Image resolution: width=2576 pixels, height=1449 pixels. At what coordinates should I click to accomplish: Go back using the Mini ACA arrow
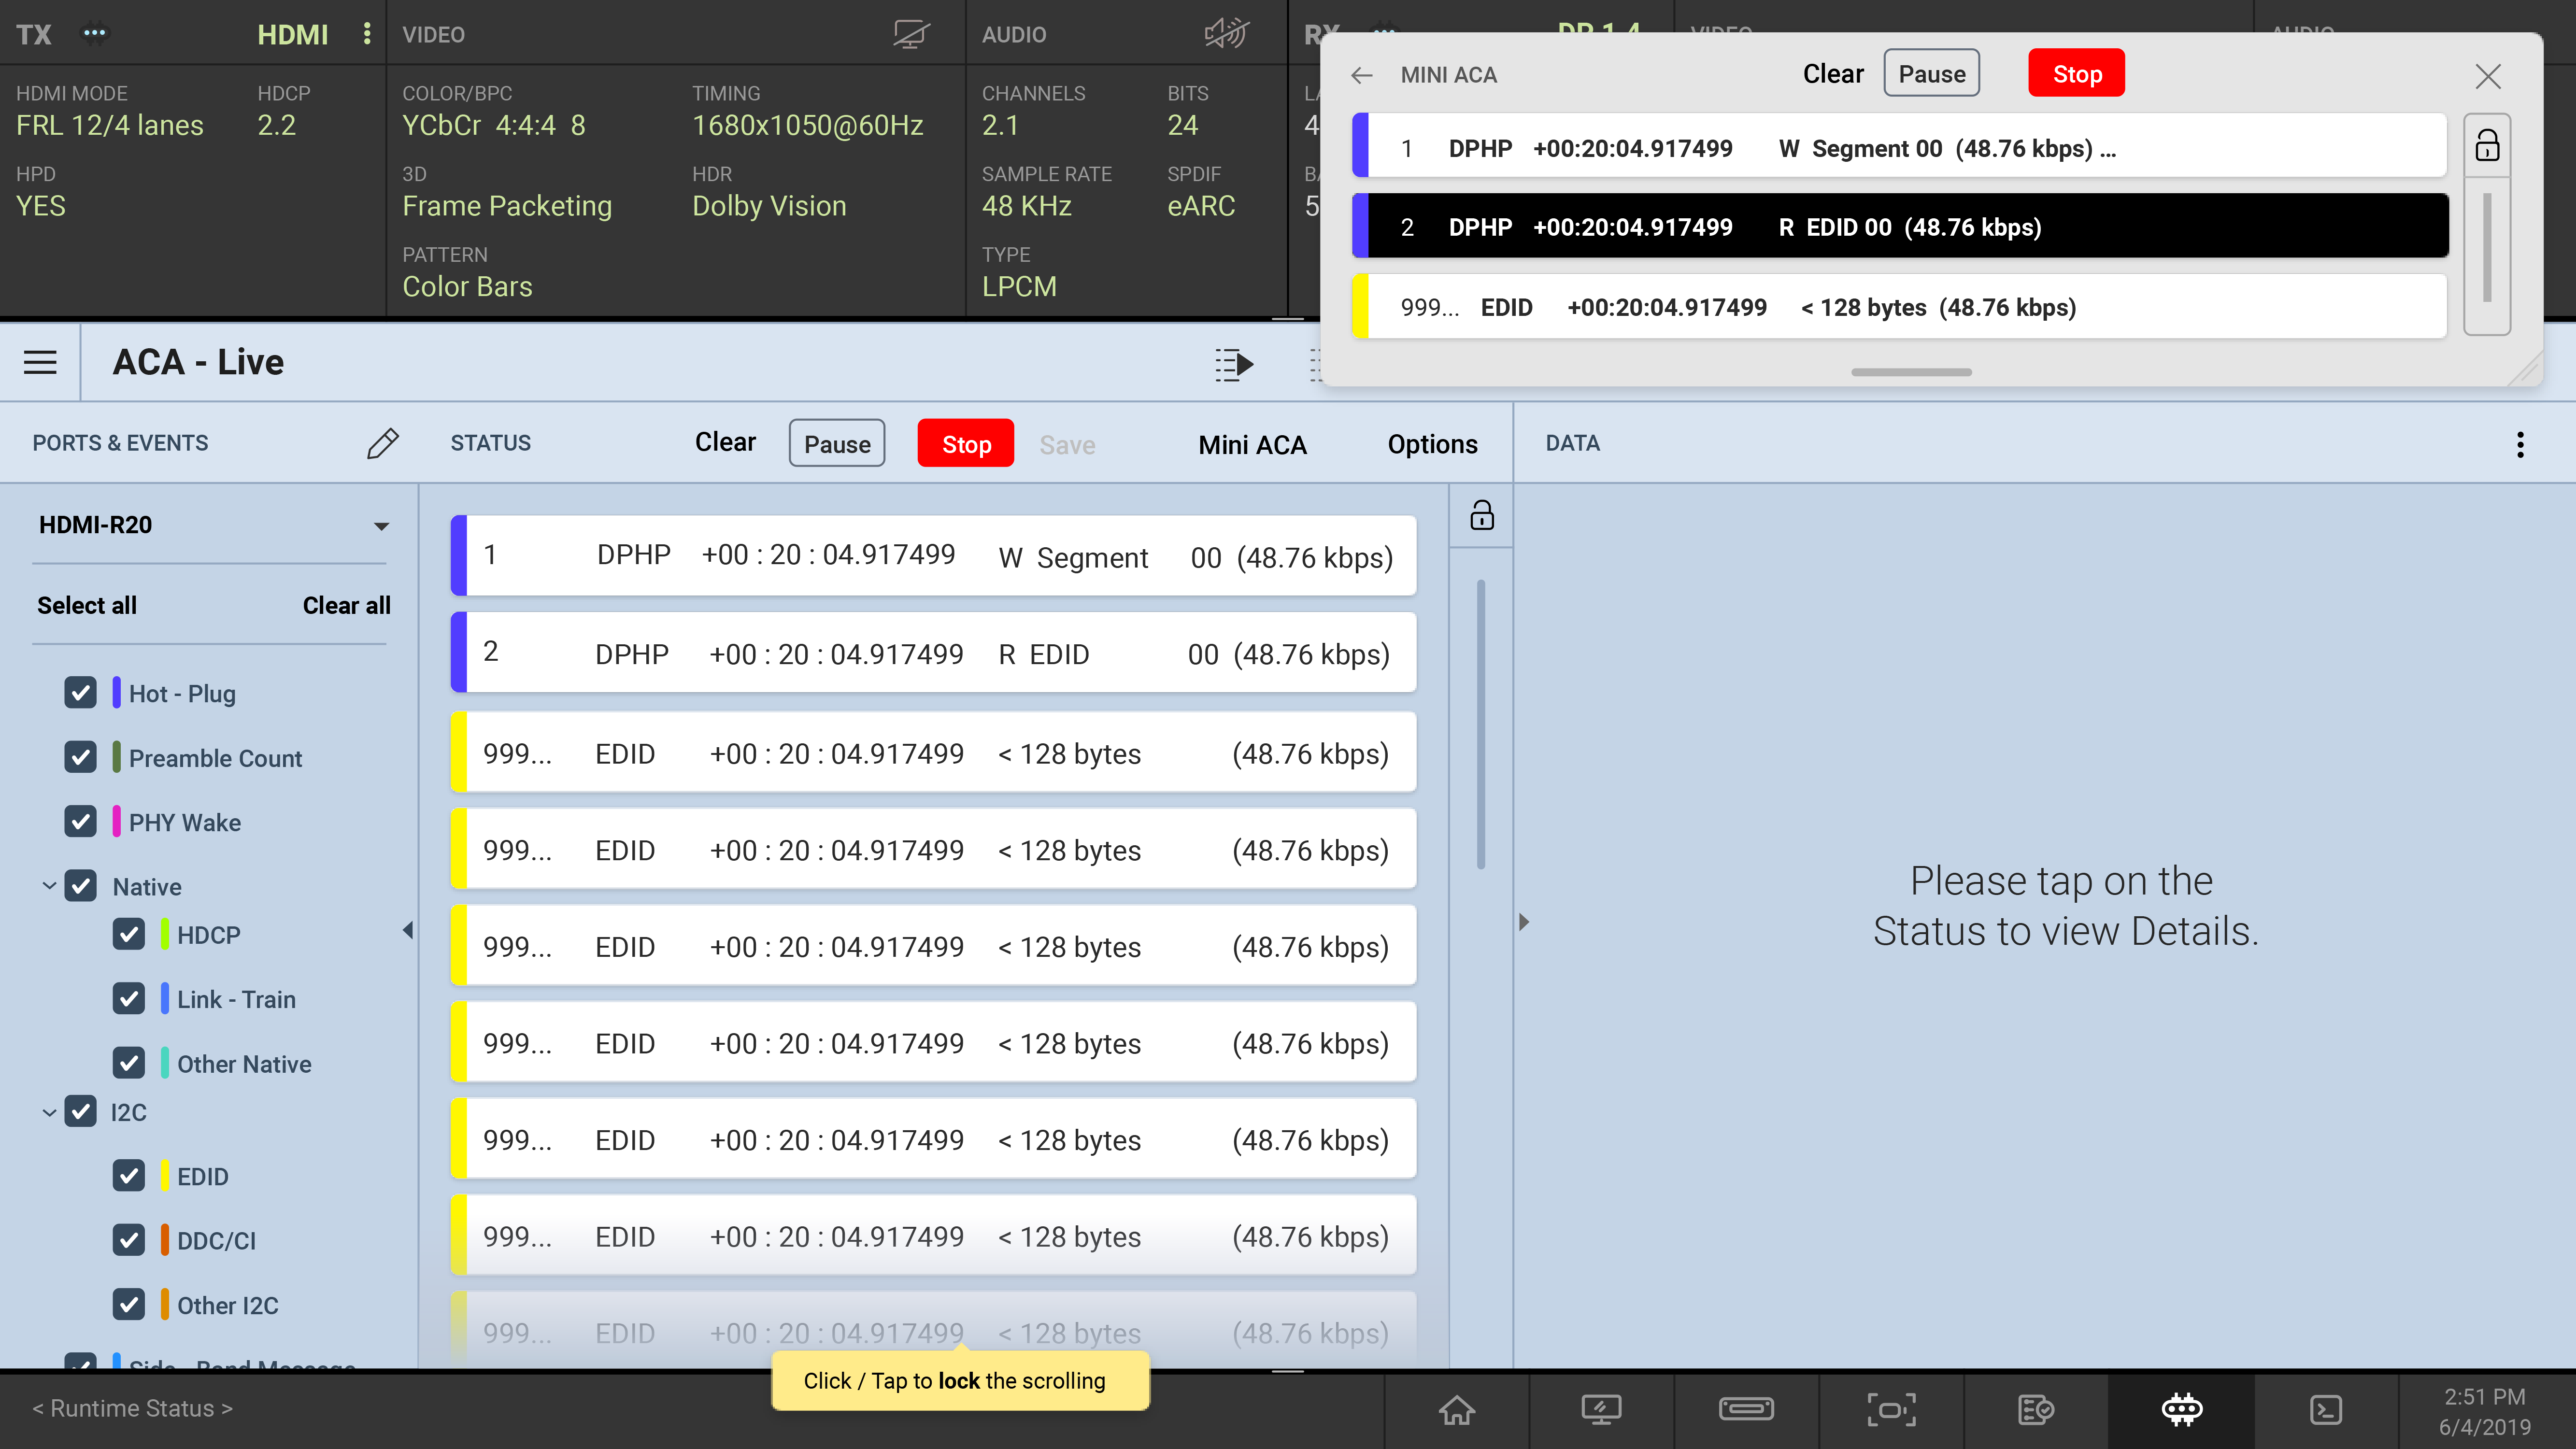click(x=1361, y=75)
